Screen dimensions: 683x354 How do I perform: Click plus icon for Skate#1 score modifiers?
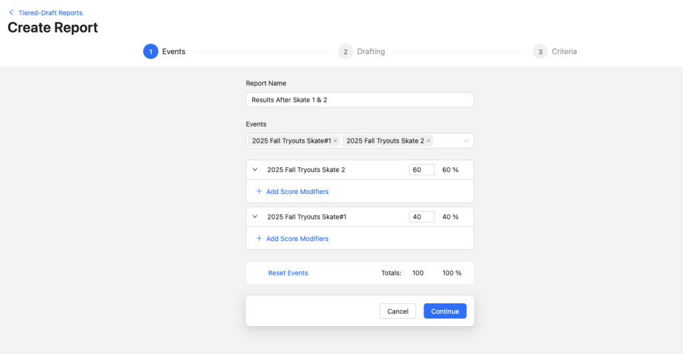(x=259, y=239)
